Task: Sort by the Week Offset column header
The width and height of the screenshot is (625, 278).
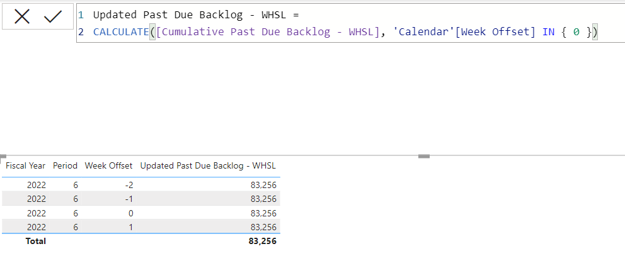Action: tap(108, 166)
